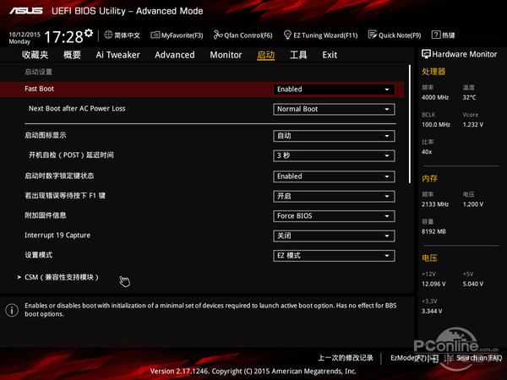The width and height of the screenshot is (507, 380).
Task: Click the +12V reading 12.096 V
Action: click(433, 284)
